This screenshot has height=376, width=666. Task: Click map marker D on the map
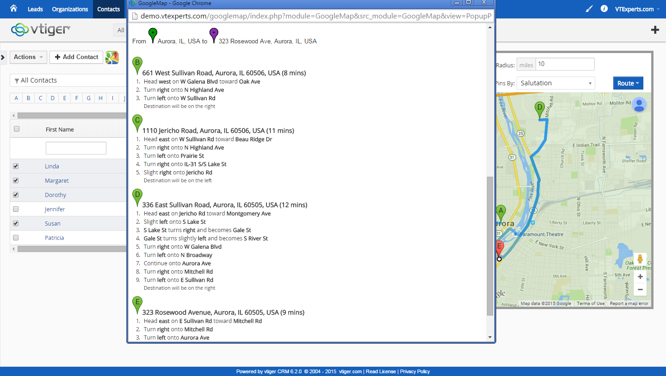click(539, 111)
